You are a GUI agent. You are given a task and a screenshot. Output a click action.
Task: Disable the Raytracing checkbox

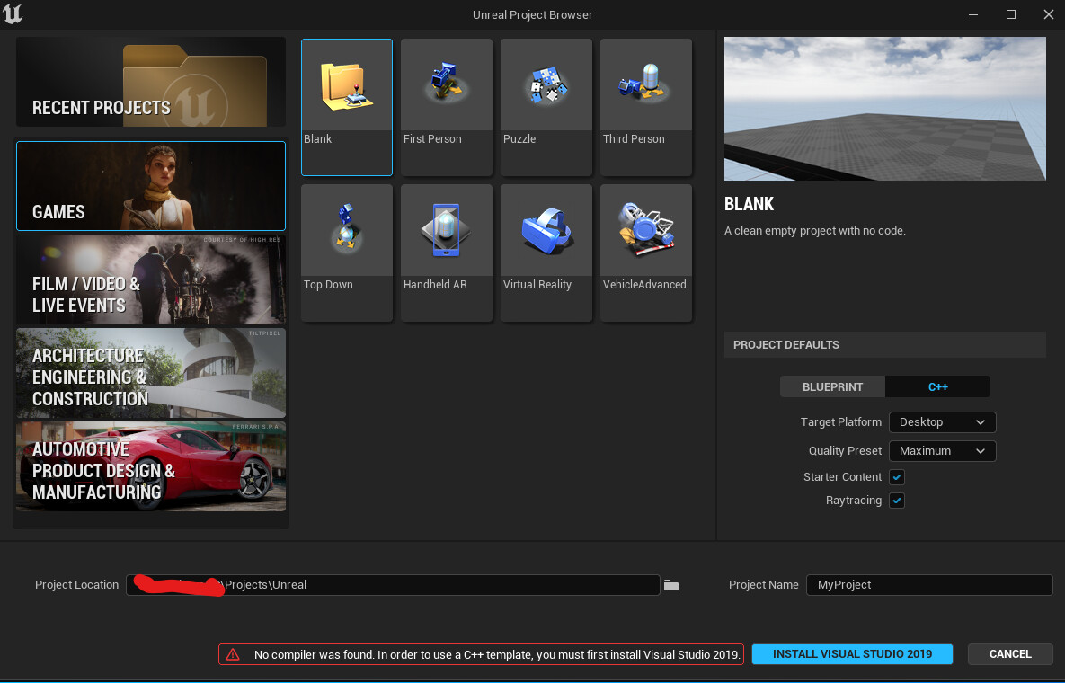[x=897, y=501]
